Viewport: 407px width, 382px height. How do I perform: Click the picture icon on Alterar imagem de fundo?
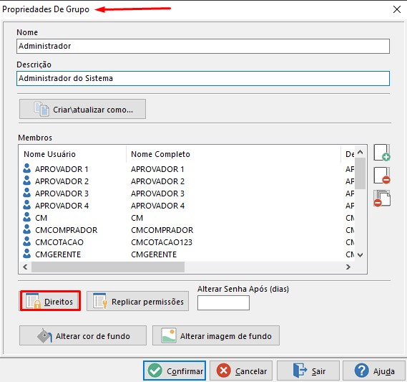click(169, 335)
